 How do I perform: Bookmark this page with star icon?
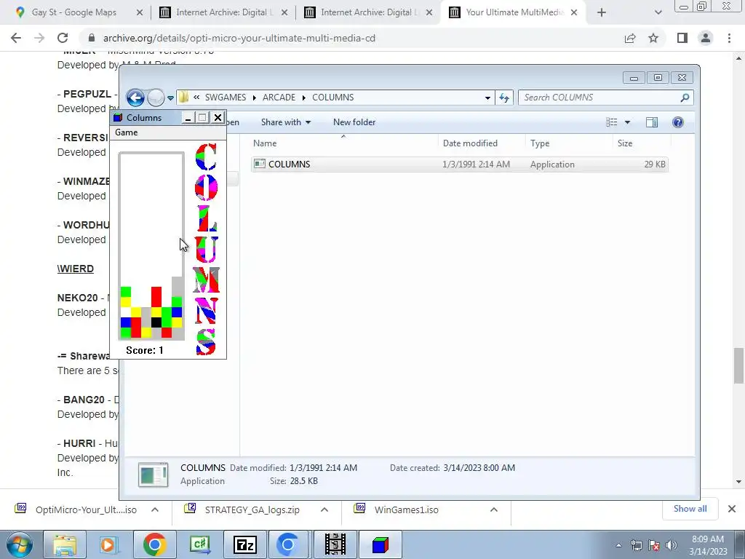coord(653,38)
